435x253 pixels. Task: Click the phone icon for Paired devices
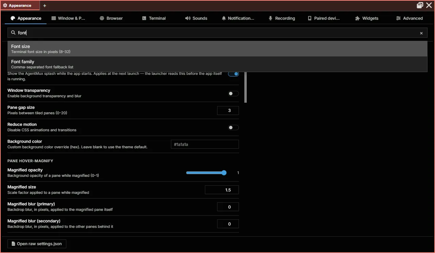310,18
